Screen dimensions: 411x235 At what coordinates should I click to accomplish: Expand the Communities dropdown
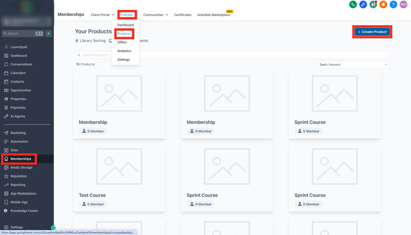pyautogui.click(x=156, y=15)
